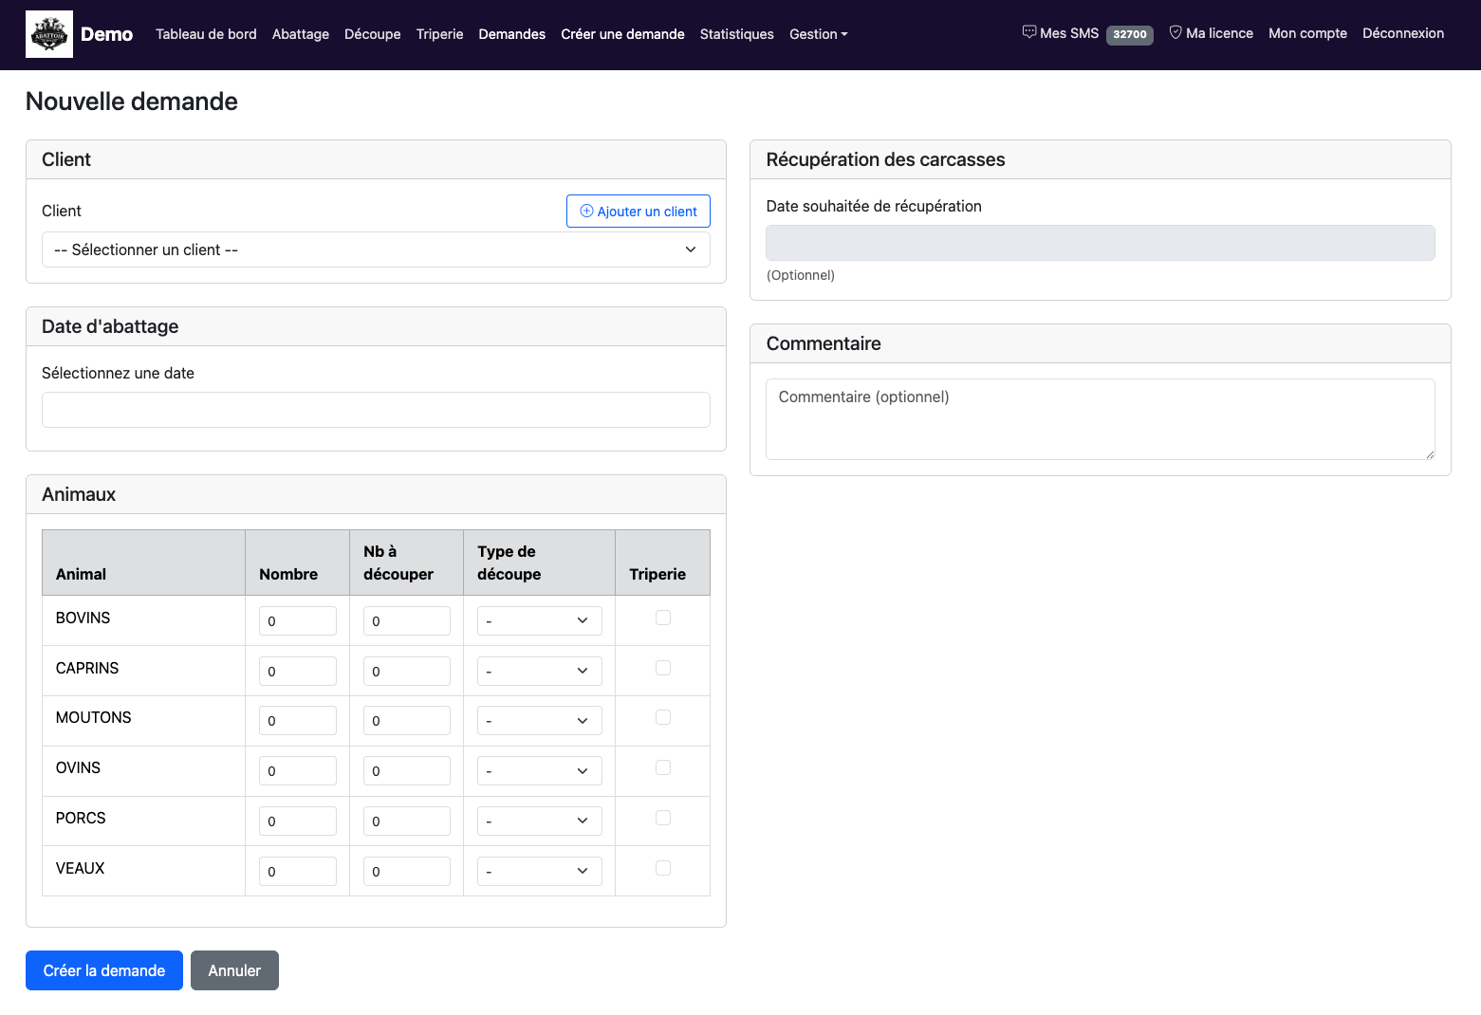Click the Abattoir logo image

[x=49, y=35]
